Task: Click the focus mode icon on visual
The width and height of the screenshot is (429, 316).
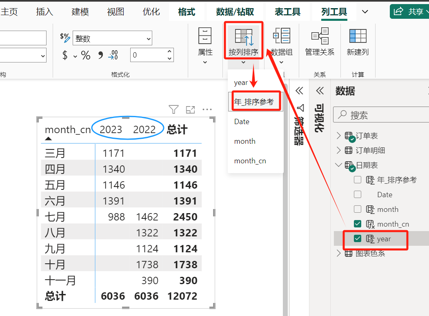Action: pos(190,110)
